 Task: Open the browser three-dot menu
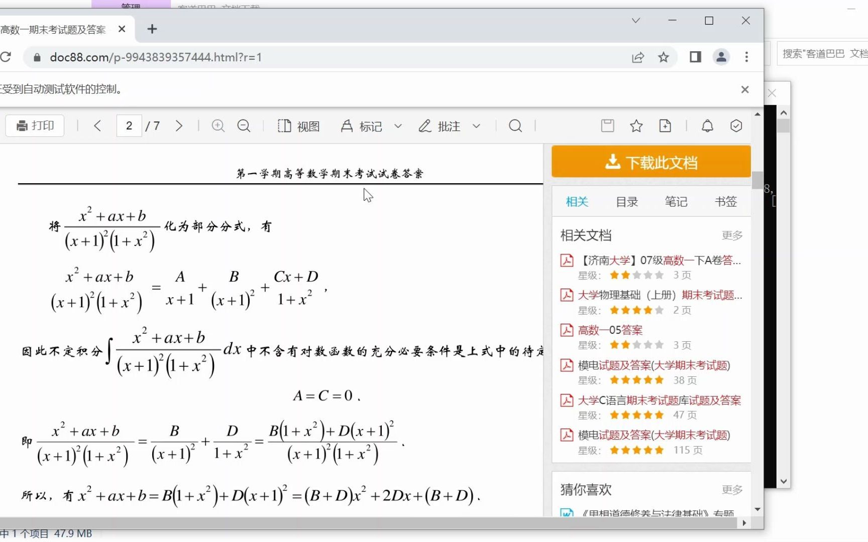pyautogui.click(x=747, y=57)
